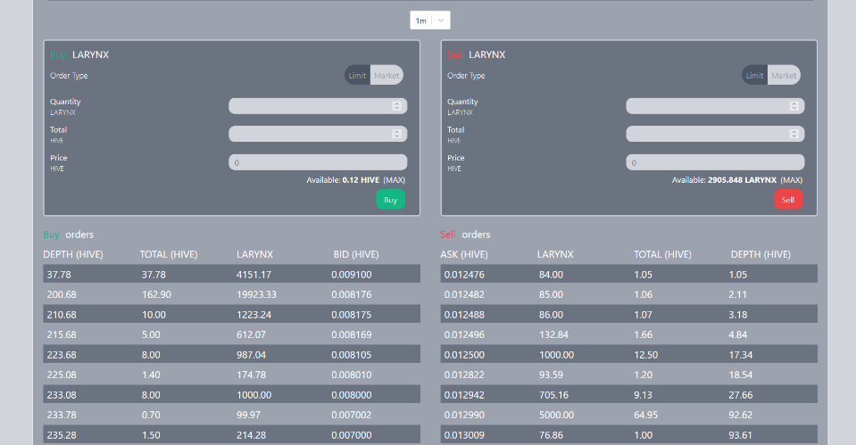Click the Sell Total stepper arrows
The height and width of the screenshot is (445, 856).
794,134
